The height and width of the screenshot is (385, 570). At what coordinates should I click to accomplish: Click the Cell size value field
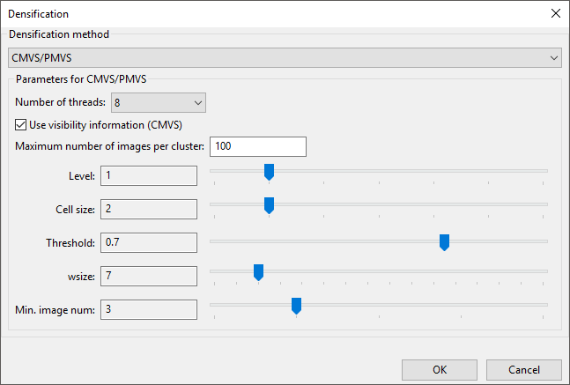pos(148,209)
